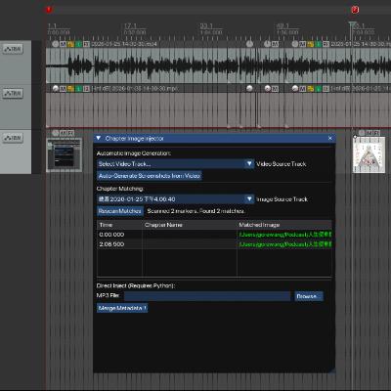Click volume knob of first image item, track three
The height and width of the screenshot is (391, 391).
[56, 133]
